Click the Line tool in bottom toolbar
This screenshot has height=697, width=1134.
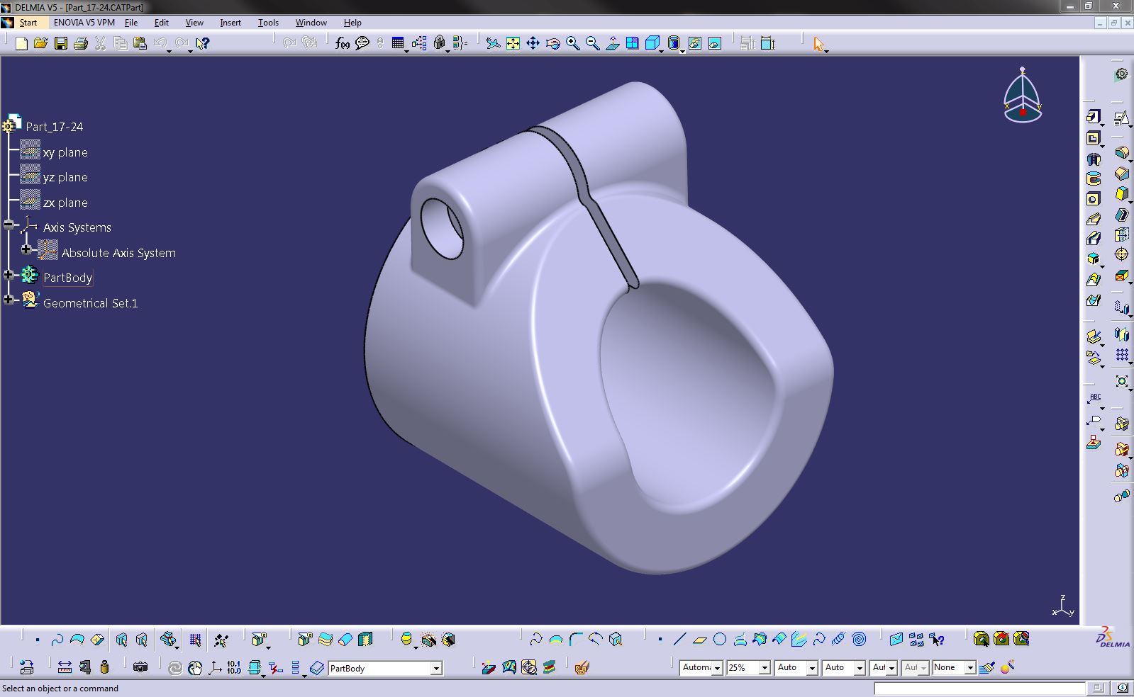(x=679, y=640)
